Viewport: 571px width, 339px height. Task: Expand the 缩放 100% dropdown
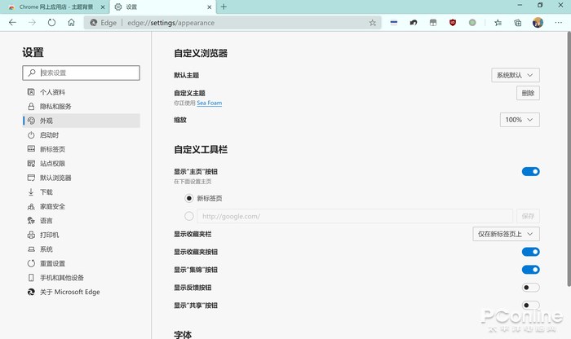tap(520, 120)
